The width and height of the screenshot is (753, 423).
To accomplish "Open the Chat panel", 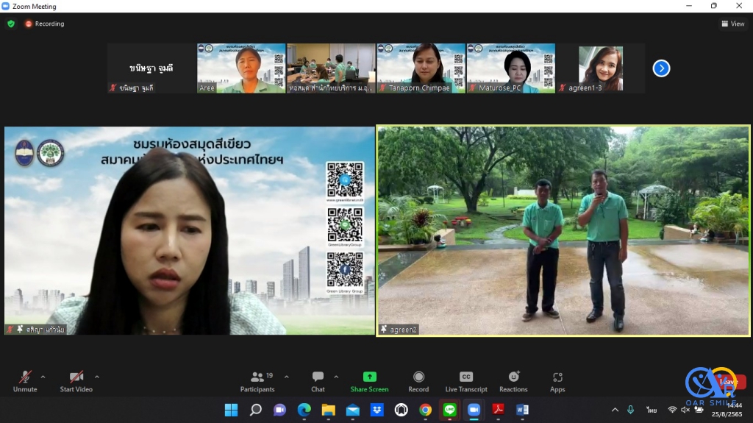I will pyautogui.click(x=318, y=380).
